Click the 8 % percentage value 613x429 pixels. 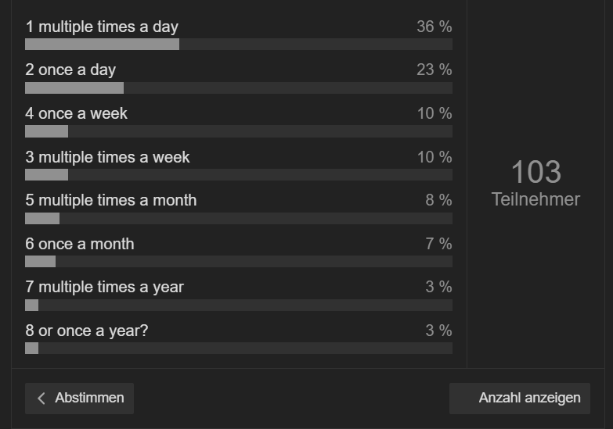438,200
